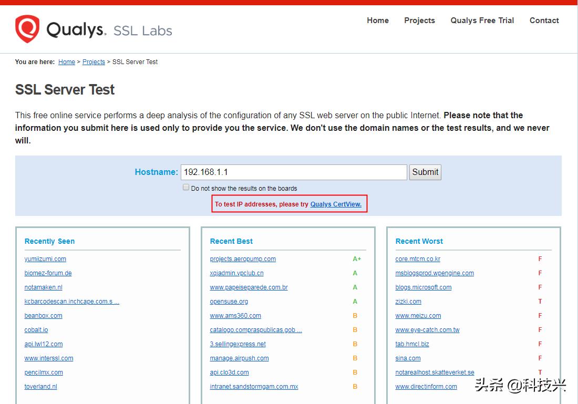Click the F grade beside sina.com
578x404 pixels.
(540, 358)
